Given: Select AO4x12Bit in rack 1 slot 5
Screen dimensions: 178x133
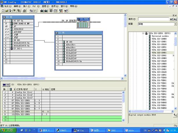Looking at the screenshot, I should pyautogui.click(x=79, y=48).
